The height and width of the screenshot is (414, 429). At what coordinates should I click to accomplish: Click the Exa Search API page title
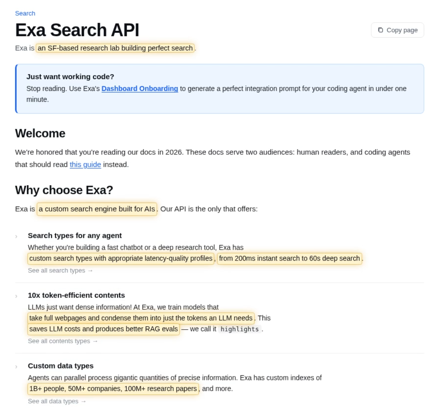77,30
